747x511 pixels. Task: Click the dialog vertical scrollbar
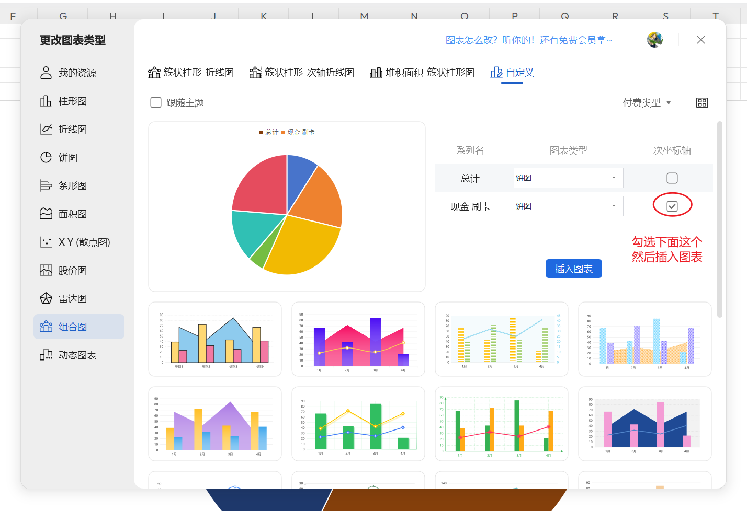click(720, 219)
